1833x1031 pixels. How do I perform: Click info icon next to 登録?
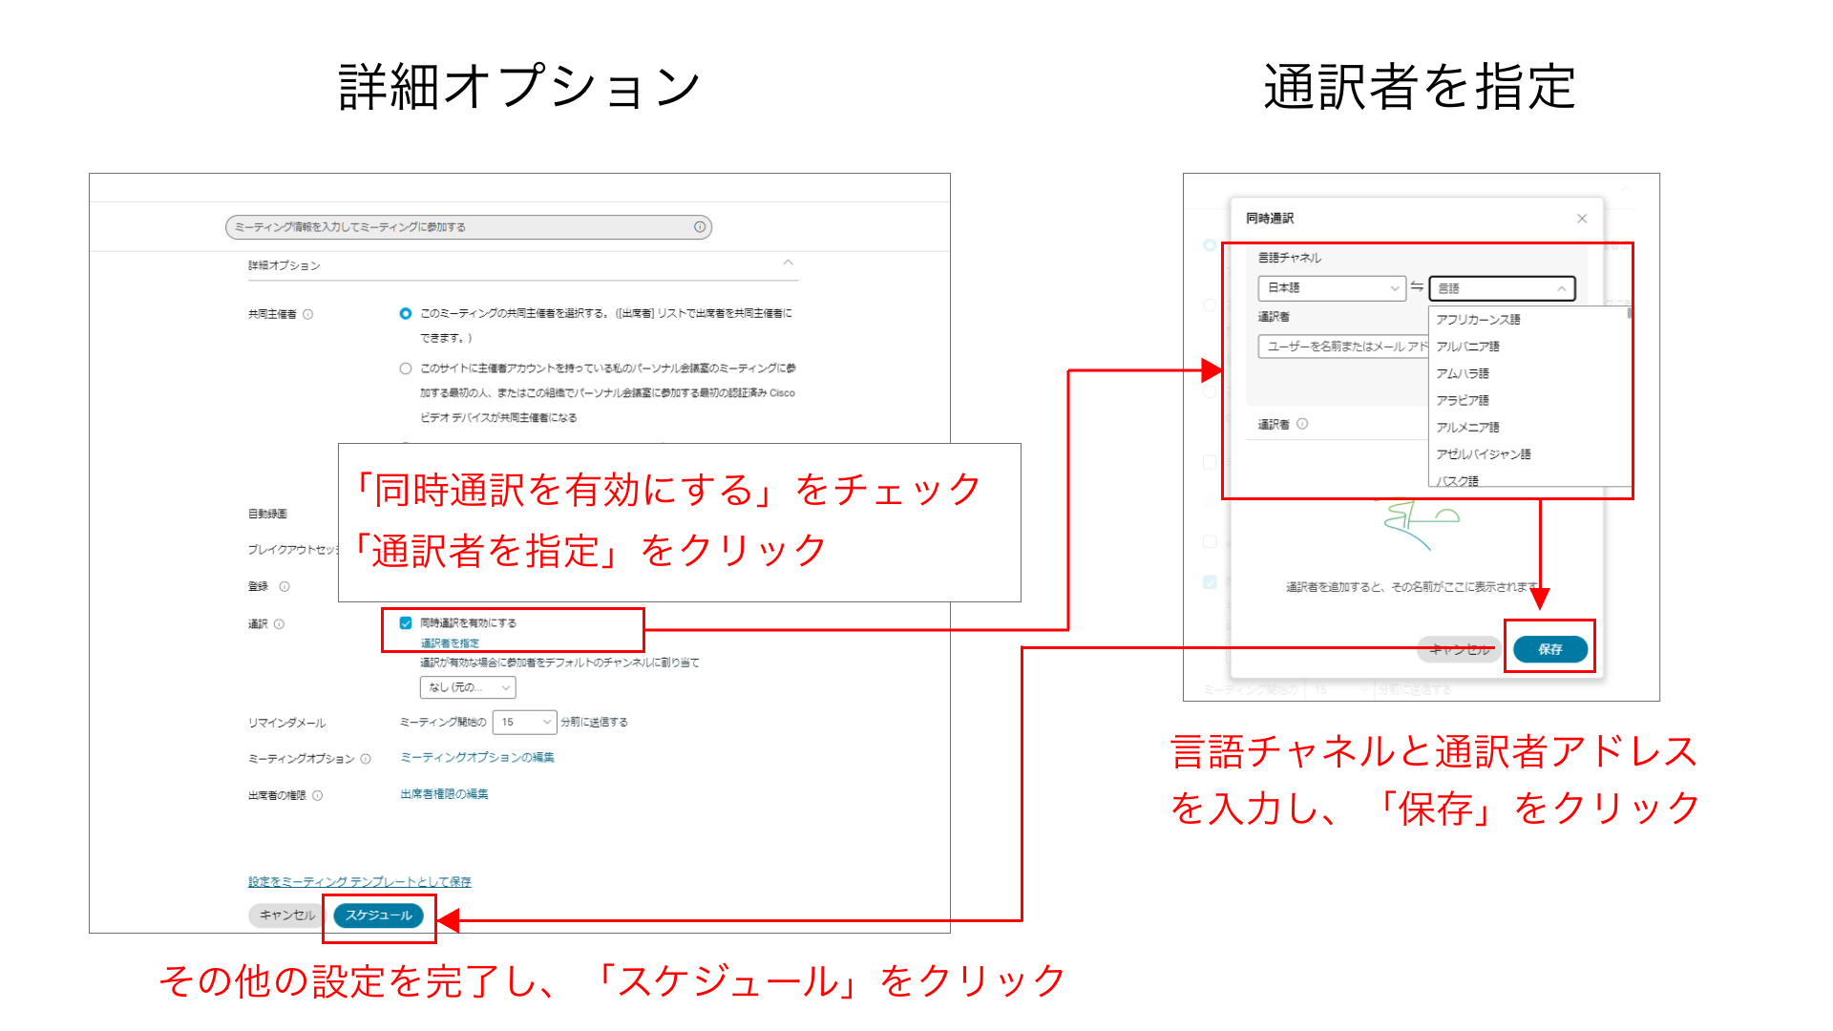[284, 587]
